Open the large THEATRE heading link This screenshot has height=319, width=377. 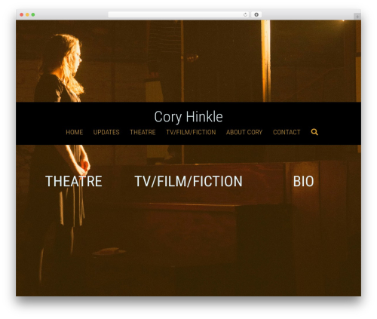click(x=74, y=181)
